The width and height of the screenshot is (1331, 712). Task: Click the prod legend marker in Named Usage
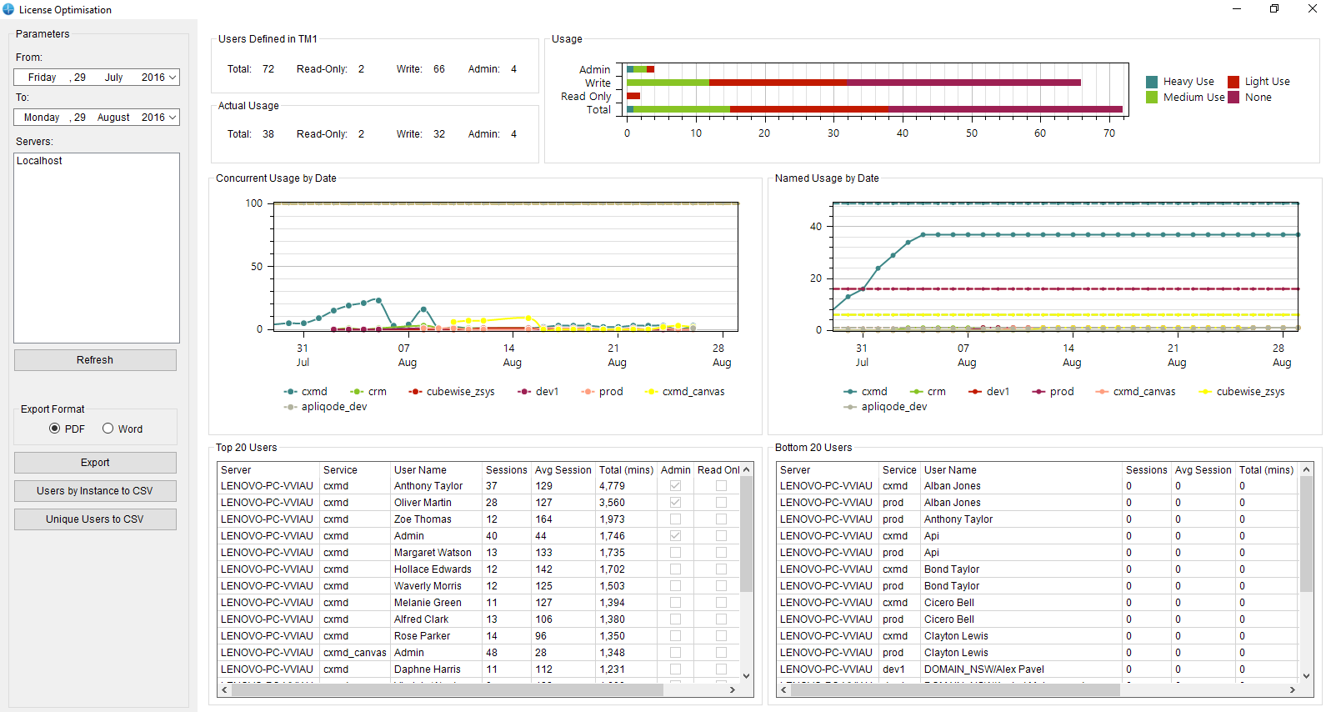coord(1038,392)
